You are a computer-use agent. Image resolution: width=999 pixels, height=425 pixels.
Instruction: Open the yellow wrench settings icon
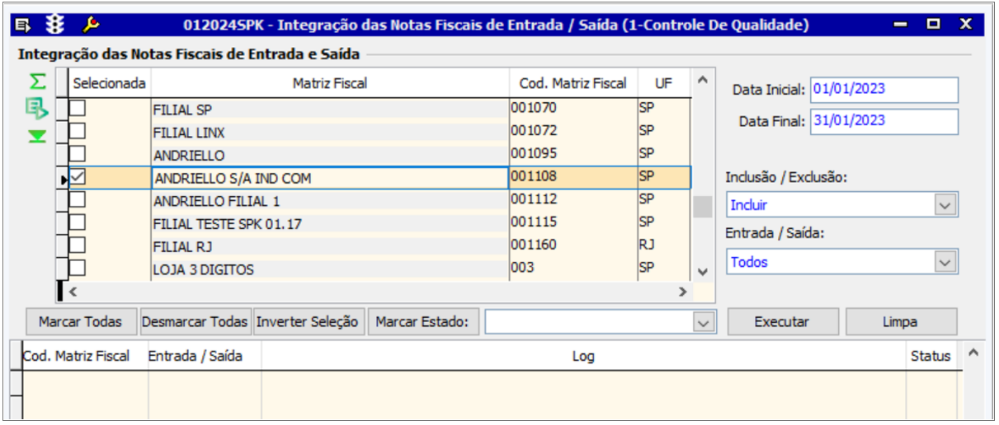tap(92, 25)
